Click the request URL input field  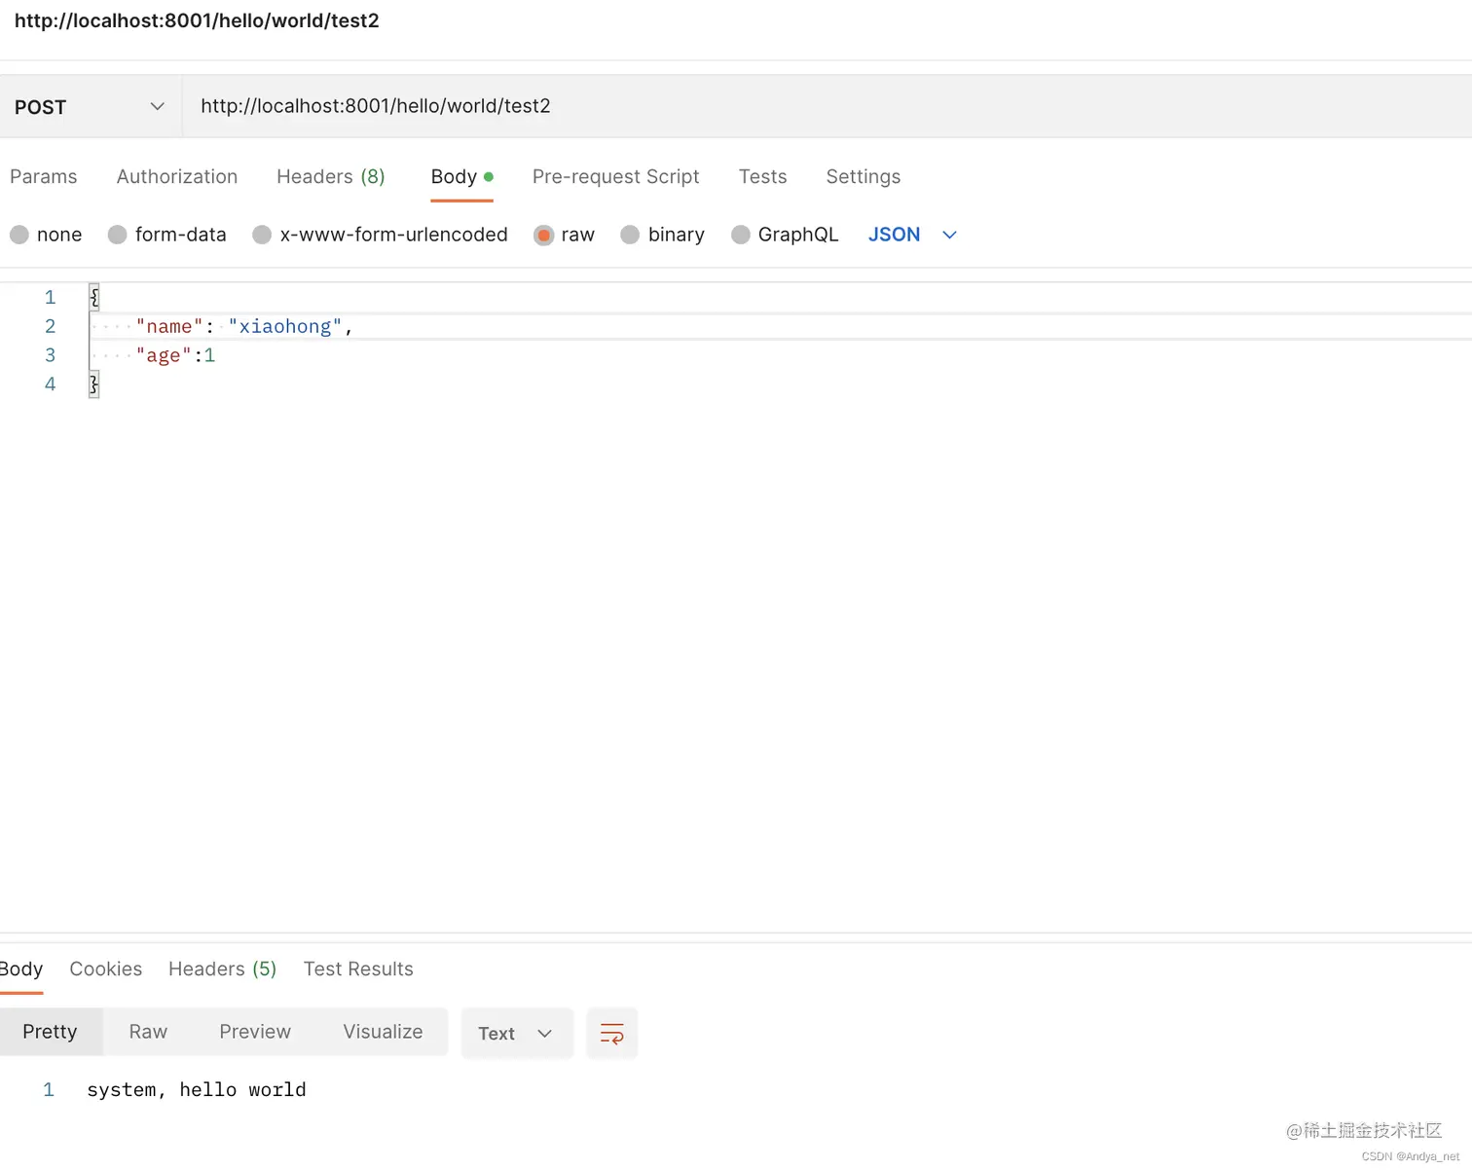[827, 106]
